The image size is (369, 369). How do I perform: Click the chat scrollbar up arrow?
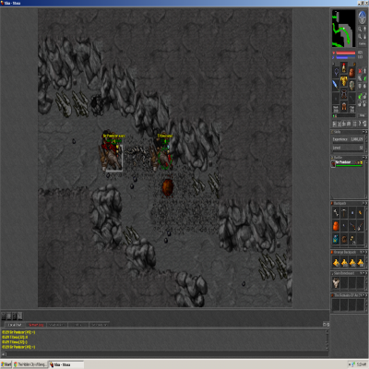point(327,332)
